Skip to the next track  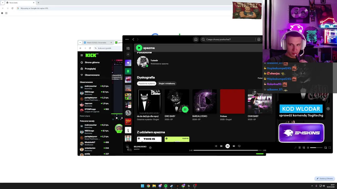coord(234,146)
